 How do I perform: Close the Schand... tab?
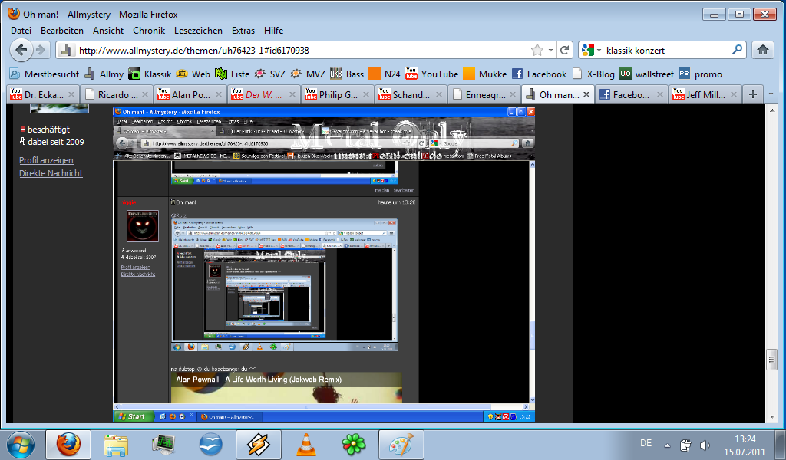439,94
